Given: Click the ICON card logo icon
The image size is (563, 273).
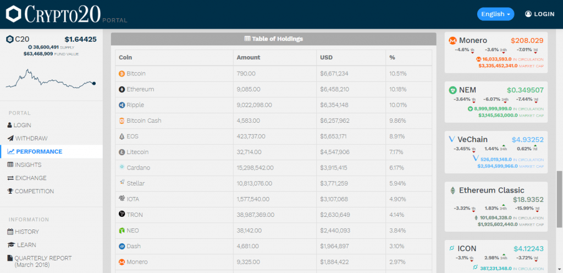Looking at the screenshot, I should [452, 248].
